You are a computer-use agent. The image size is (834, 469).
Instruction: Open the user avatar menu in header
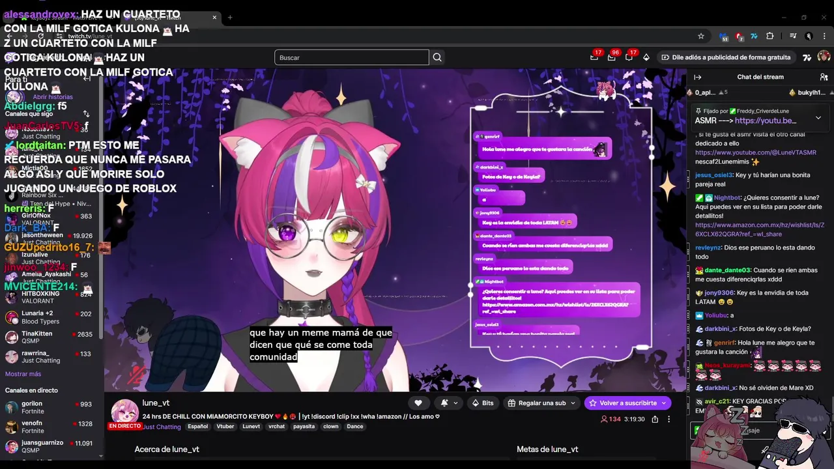[x=824, y=57]
